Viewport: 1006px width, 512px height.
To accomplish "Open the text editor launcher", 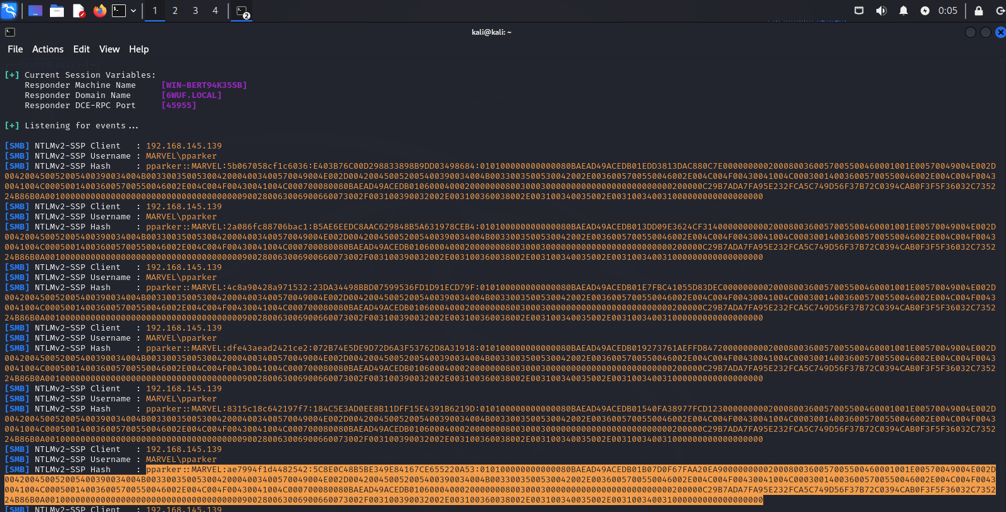I will (78, 11).
